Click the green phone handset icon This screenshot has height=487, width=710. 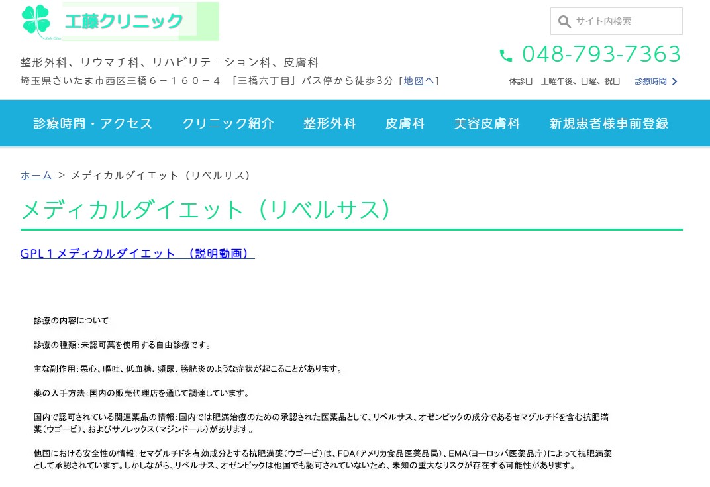506,55
